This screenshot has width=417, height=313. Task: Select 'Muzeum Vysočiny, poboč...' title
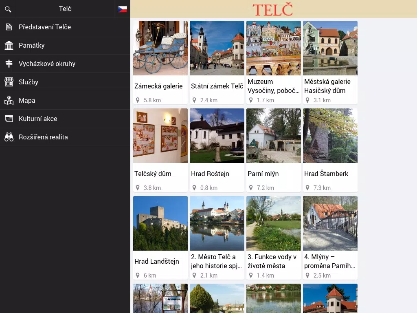tap(274, 86)
